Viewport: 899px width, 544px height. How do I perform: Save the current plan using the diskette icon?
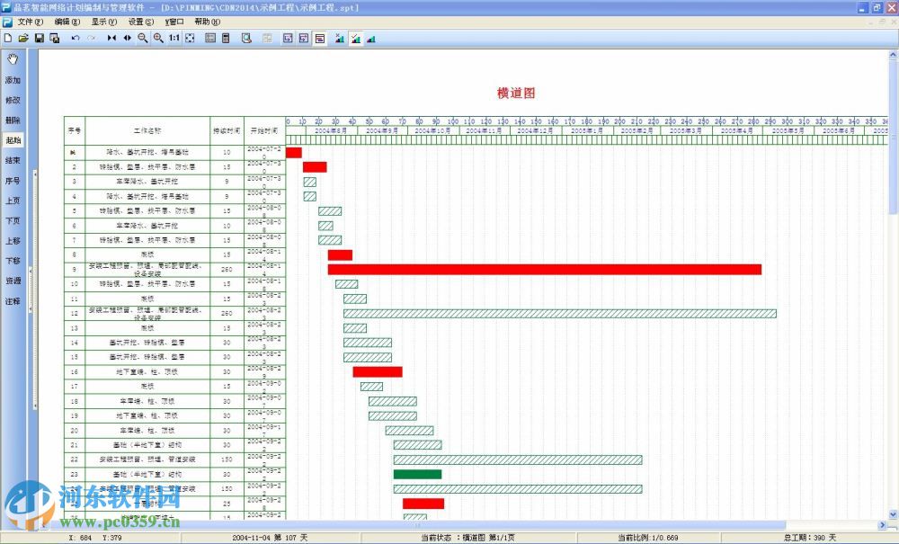(39, 39)
